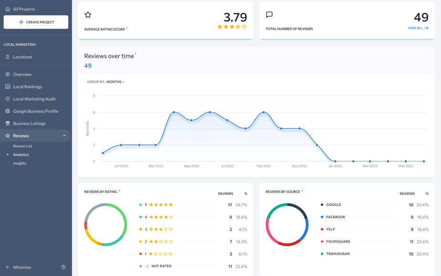Click the FOURSQUARE source label
Viewport: 441px width, 276px height.
pos(338,242)
